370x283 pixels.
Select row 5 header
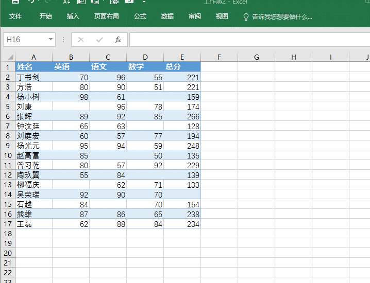[8, 107]
